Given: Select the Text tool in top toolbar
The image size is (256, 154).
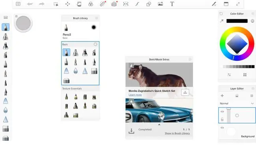Looking at the screenshot, I should point(172,4).
